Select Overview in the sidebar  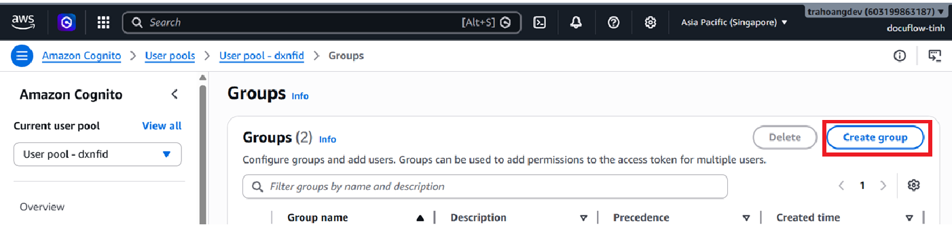(42, 207)
